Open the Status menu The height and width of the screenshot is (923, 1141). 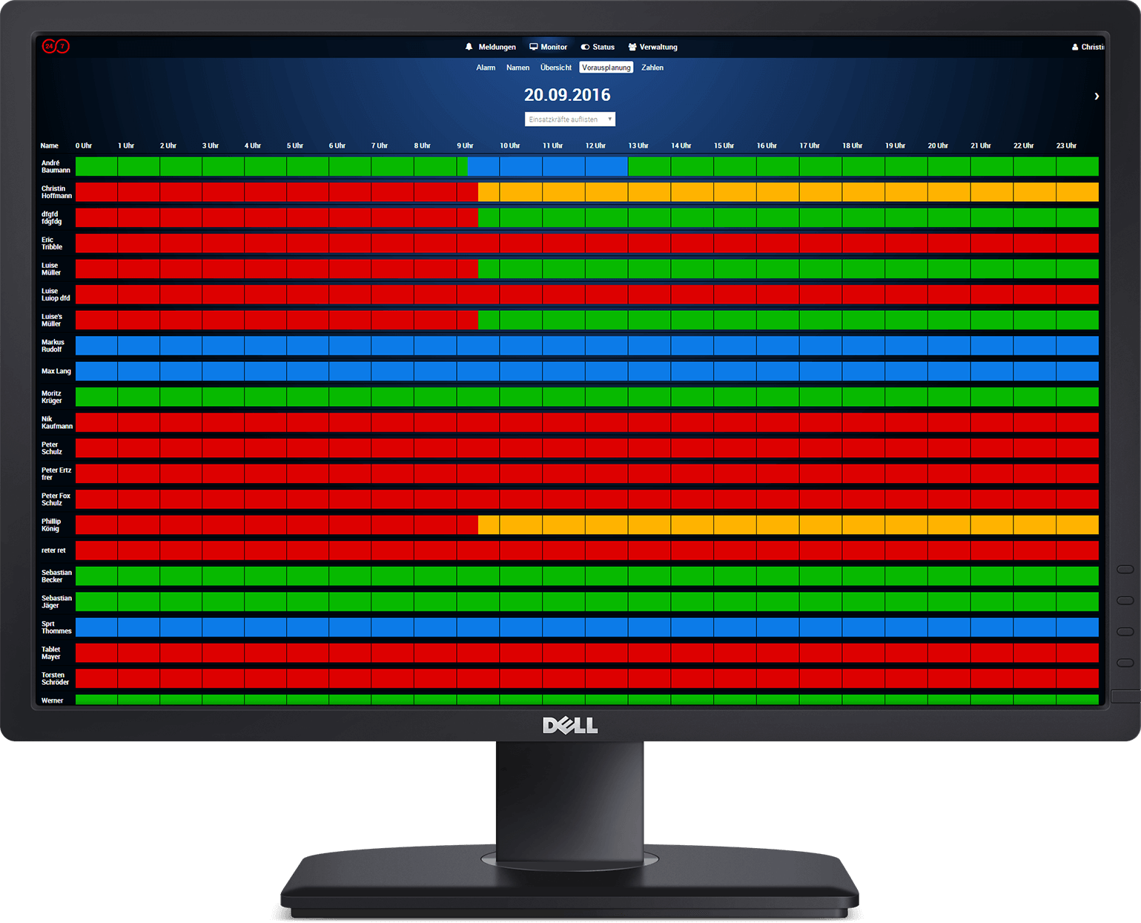pos(598,47)
